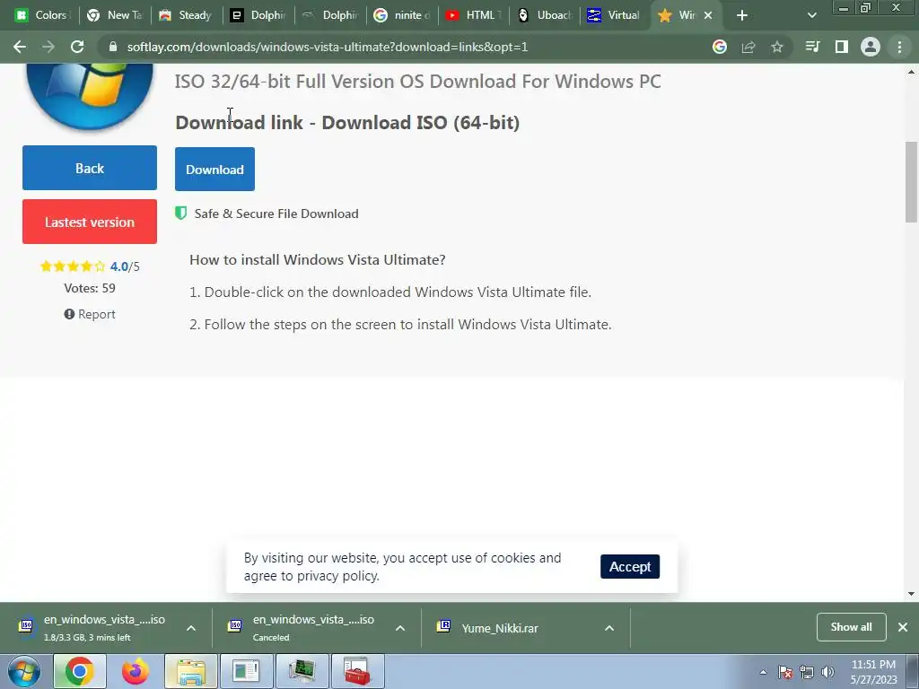Click the heading Download link - Download ISO (64-bit)
Viewport: 919px width, 689px height.
point(347,122)
